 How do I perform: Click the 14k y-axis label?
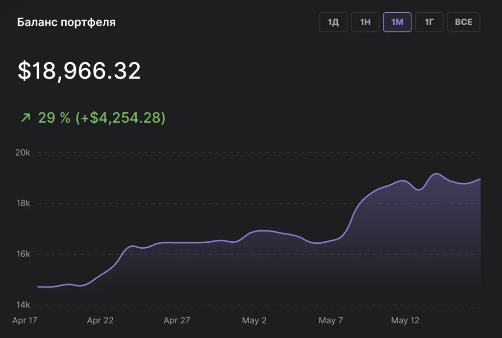click(23, 305)
